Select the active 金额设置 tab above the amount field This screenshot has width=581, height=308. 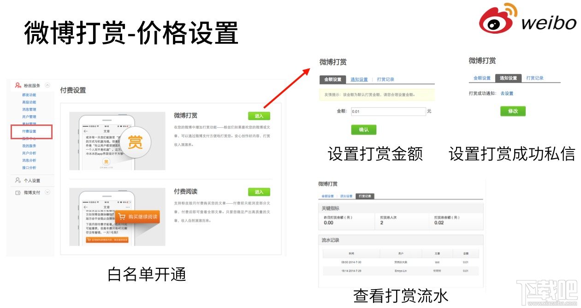[332, 79]
